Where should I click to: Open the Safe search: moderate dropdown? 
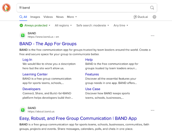tap(93, 25)
